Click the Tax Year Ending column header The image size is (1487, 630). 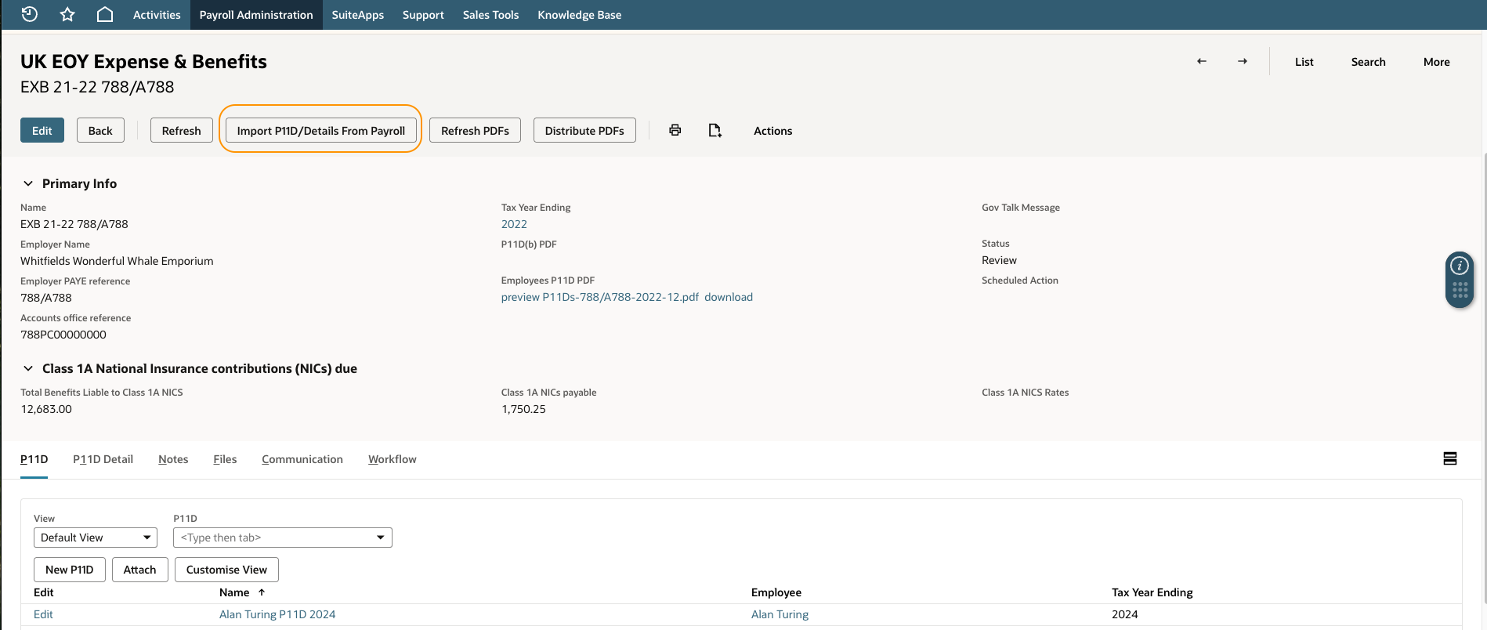(x=1152, y=592)
